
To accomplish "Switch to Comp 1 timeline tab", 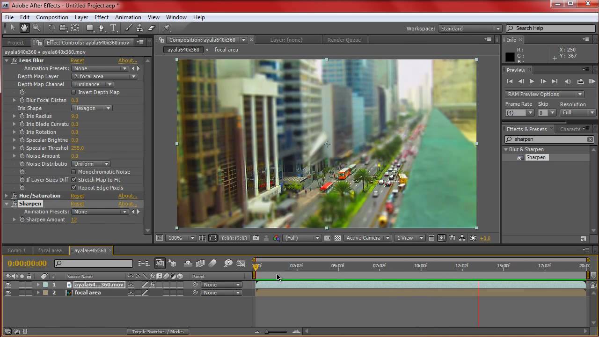I will coord(17,250).
